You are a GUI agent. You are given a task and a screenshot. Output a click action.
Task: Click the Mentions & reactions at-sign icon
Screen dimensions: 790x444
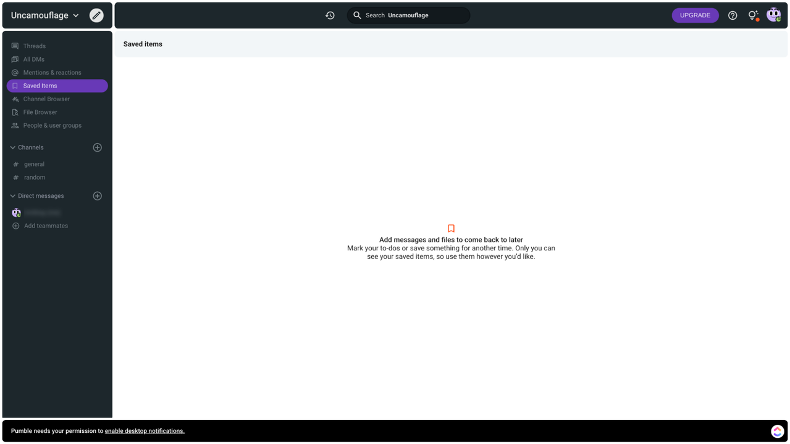click(x=15, y=73)
